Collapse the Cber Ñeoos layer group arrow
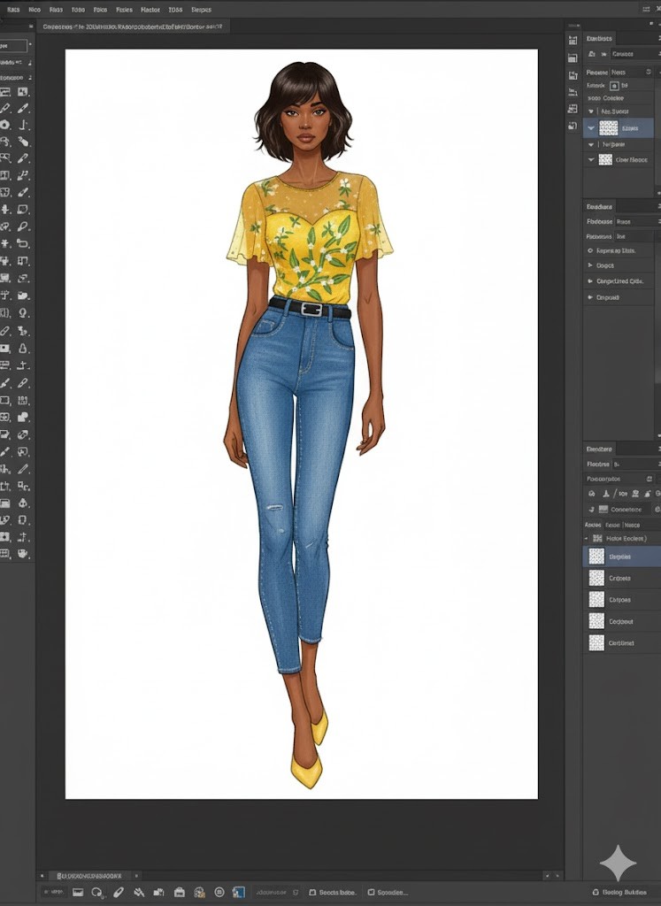The image size is (661, 906). [590, 160]
